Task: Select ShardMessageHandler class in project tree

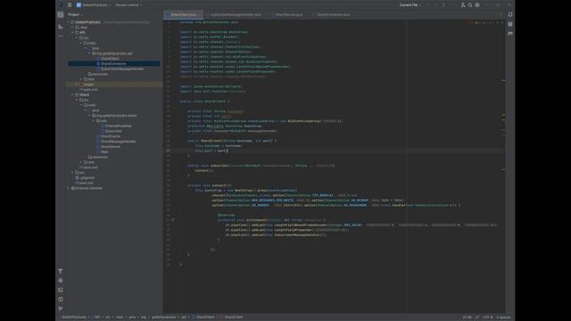Action: [x=119, y=141]
